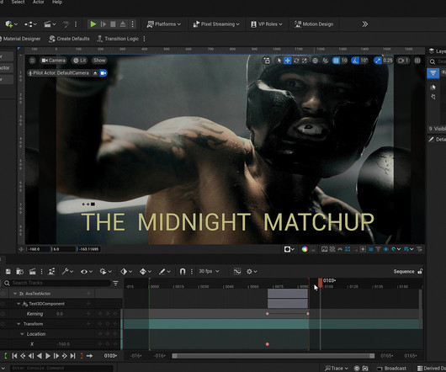
Task: Click the browse to sequence asset icon
Action: [x=19, y=272]
